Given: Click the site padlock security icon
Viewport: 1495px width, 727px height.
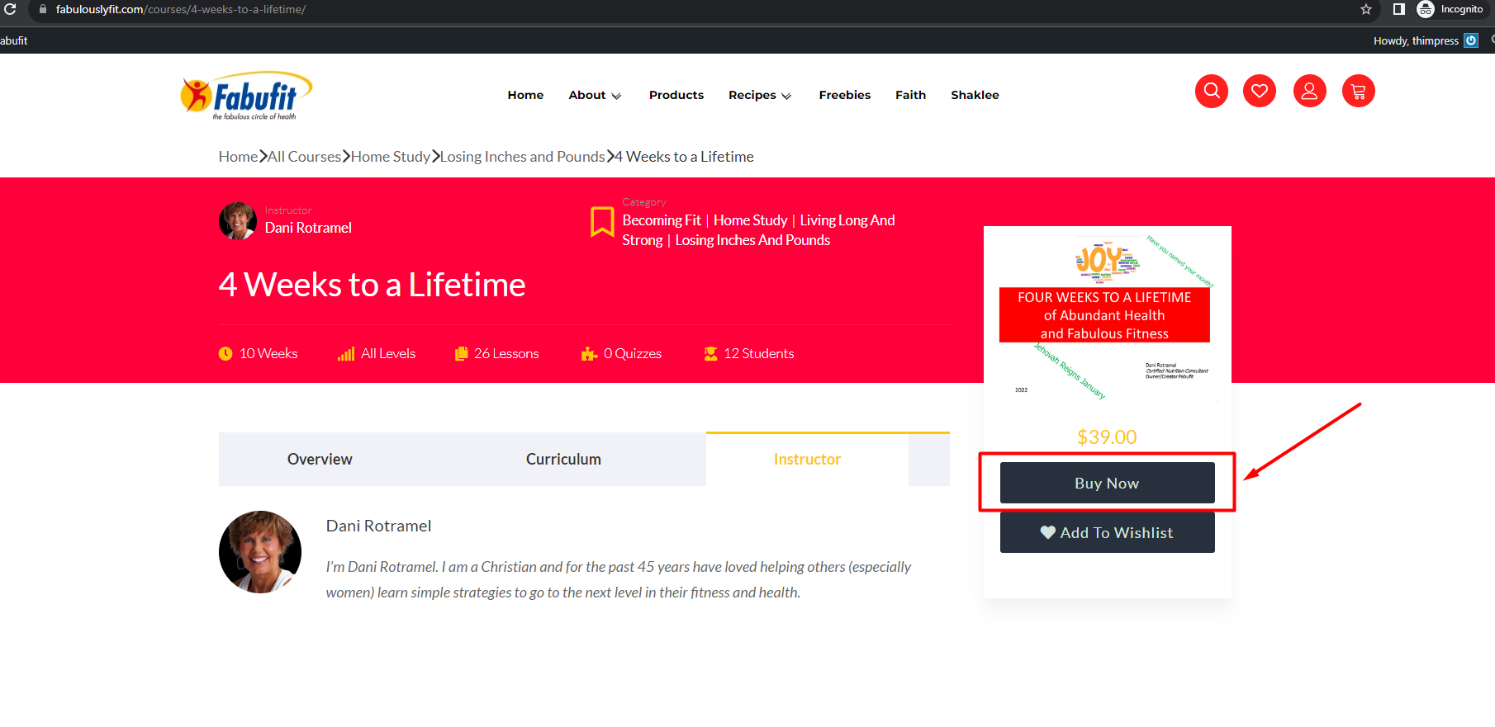Looking at the screenshot, I should pos(43,9).
